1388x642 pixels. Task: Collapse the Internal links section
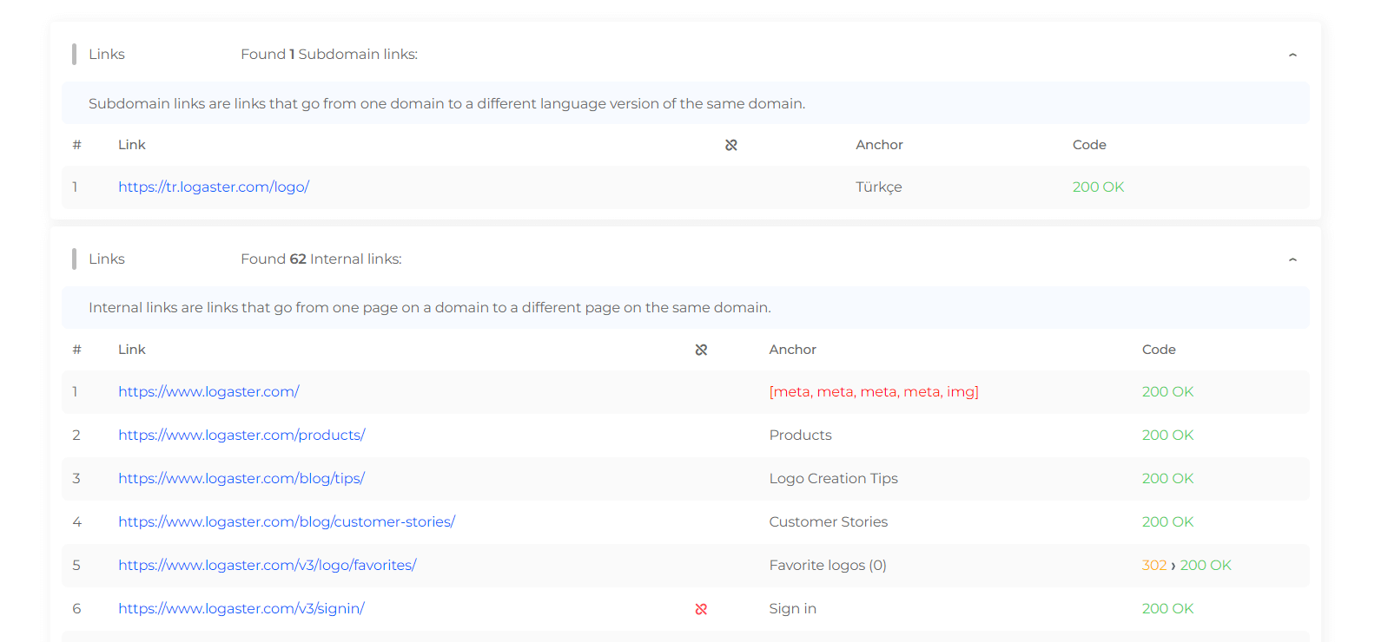click(x=1292, y=259)
